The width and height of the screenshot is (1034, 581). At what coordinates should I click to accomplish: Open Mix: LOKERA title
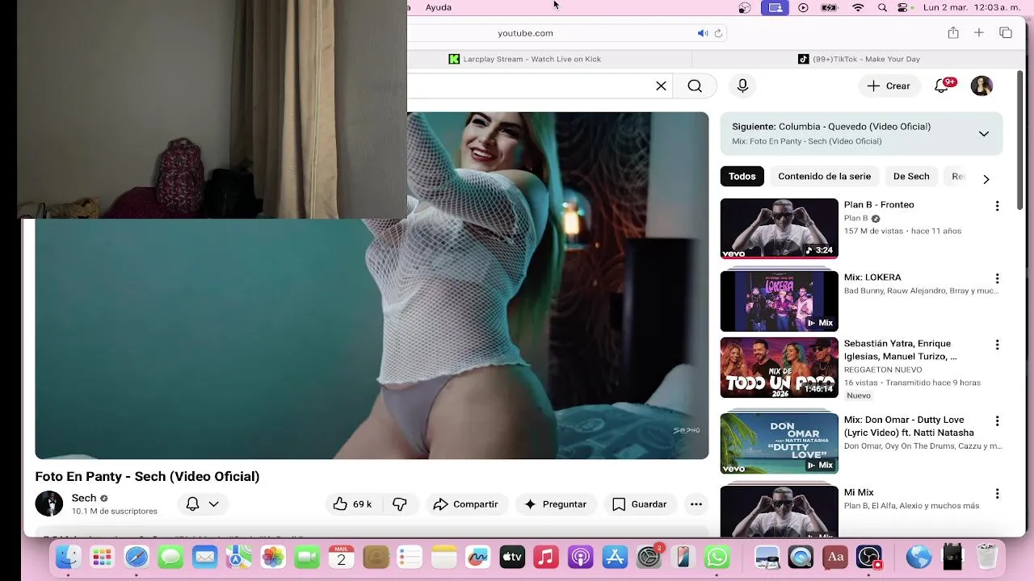tap(872, 277)
